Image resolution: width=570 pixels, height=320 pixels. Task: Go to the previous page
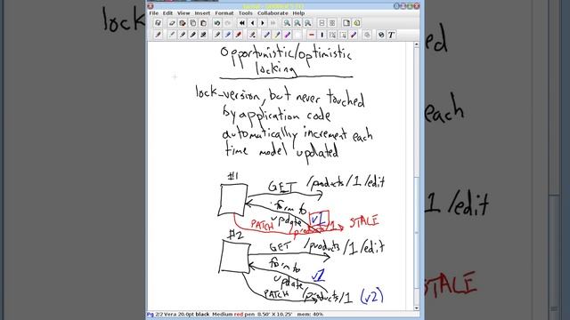[252, 23]
